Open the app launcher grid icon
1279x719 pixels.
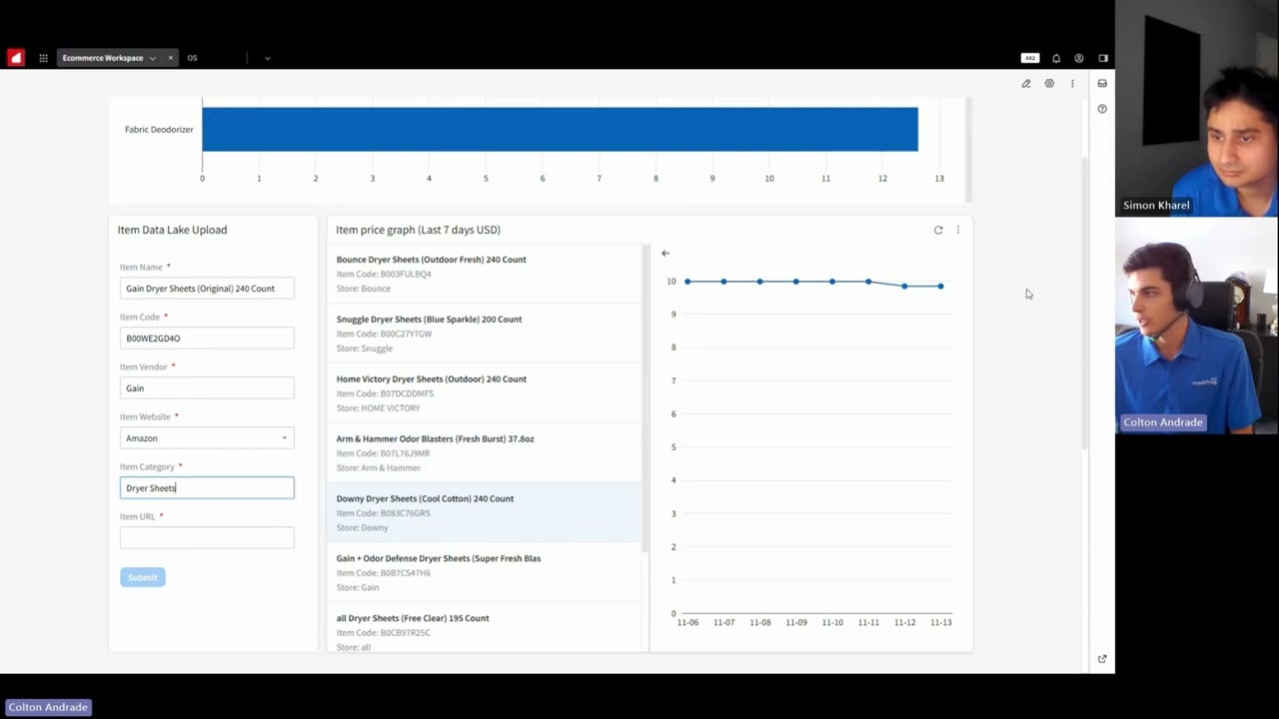[x=43, y=58]
